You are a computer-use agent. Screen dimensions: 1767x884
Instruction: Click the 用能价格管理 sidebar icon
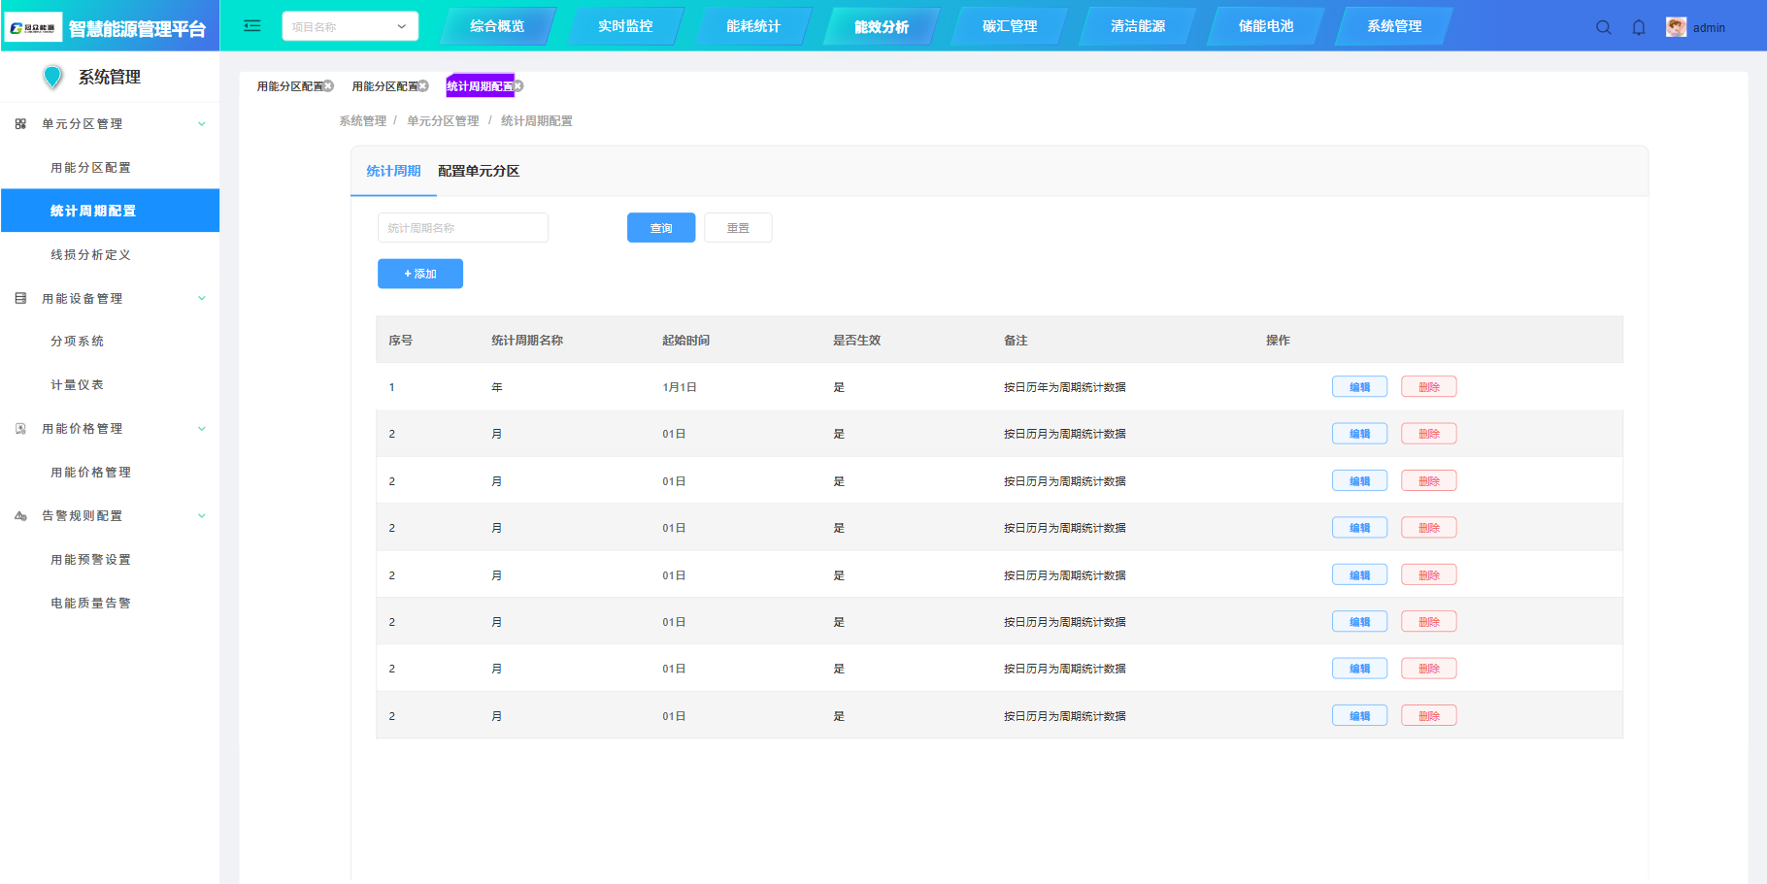point(20,429)
